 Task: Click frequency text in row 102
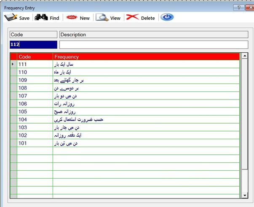coord(68,135)
